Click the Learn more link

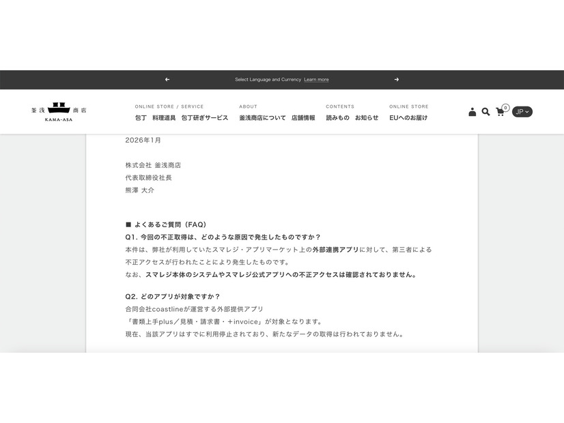point(315,80)
